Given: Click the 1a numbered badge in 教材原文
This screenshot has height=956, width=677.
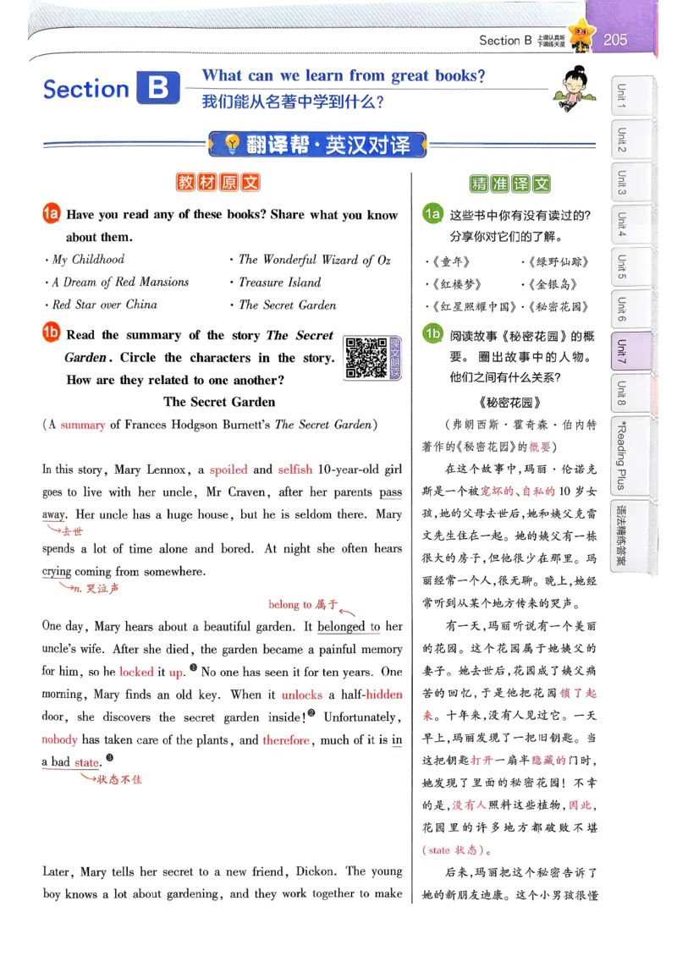Looking at the screenshot, I should tap(50, 214).
